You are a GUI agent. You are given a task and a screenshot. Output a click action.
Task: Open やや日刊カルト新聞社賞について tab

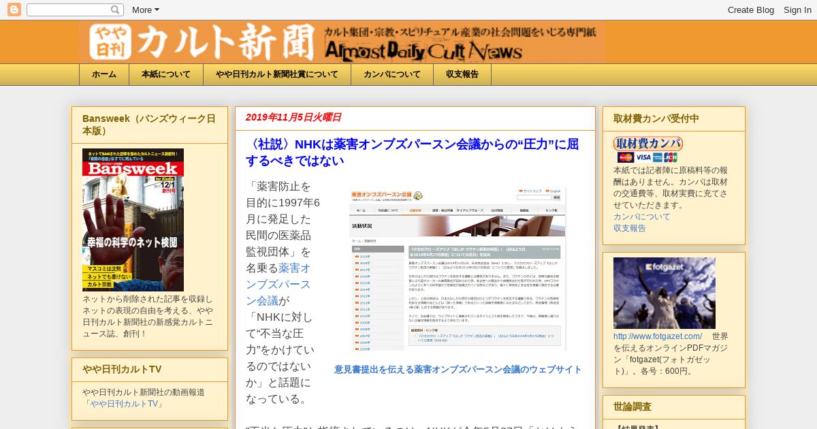point(277,75)
